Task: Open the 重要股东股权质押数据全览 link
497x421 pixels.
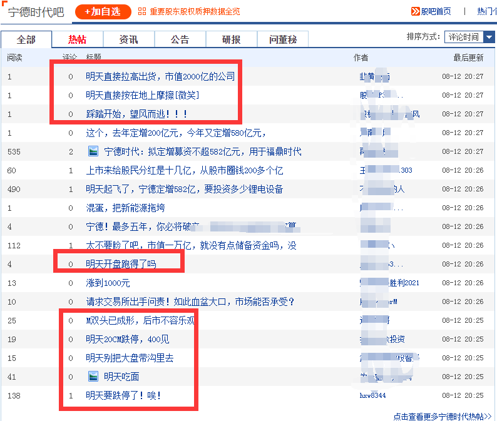Action: coord(194,12)
